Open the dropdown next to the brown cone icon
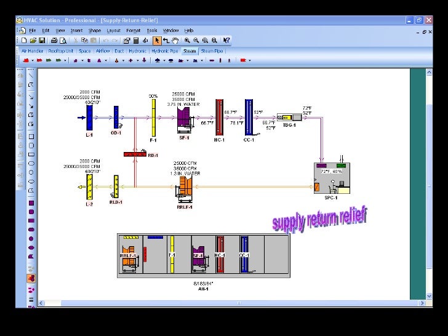This screenshot has width=448, height=336. pos(123,60)
